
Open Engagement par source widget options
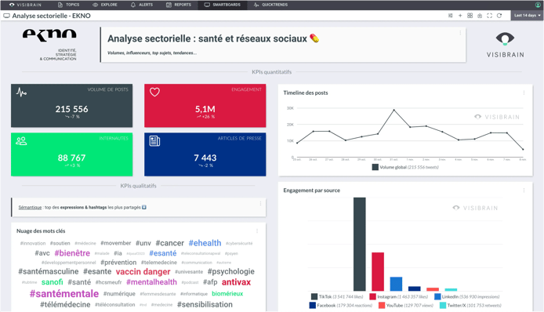(x=524, y=190)
